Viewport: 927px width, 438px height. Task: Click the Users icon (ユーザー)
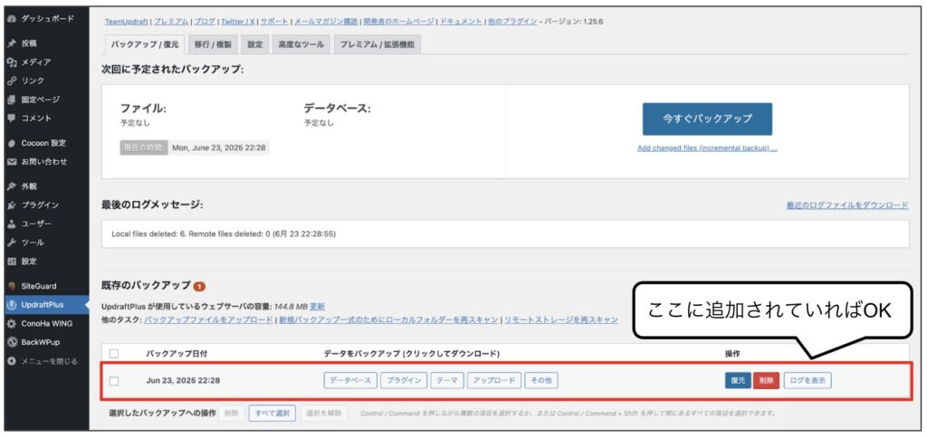coord(11,224)
